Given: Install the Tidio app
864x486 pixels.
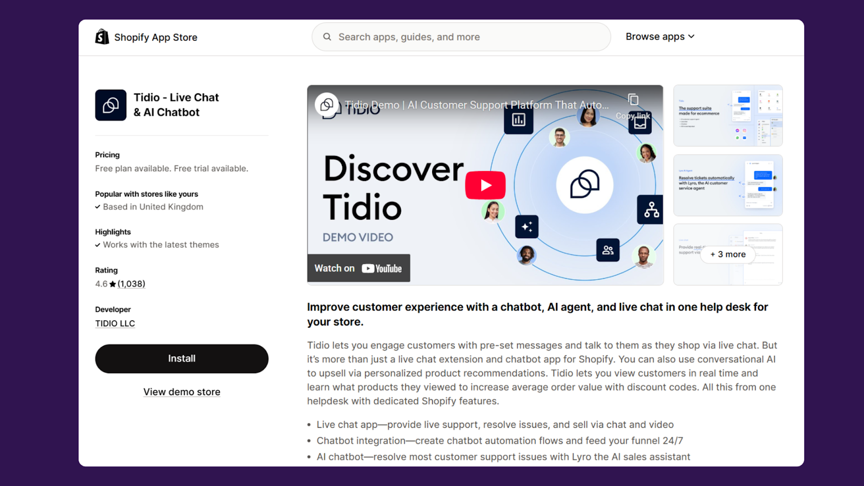Looking at the screenshot, I should tap(181, 358).
